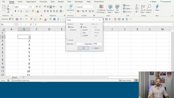Image resolution: width=174 pixels, height=98 pixels.
Task: Click the Insert Function fx icon
Action: click(31, 24)
